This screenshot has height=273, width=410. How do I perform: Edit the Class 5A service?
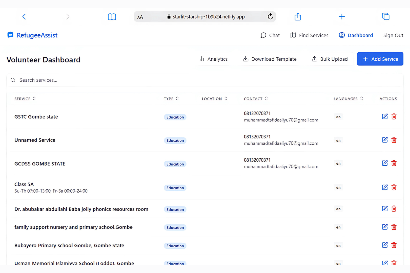[385, 187]
